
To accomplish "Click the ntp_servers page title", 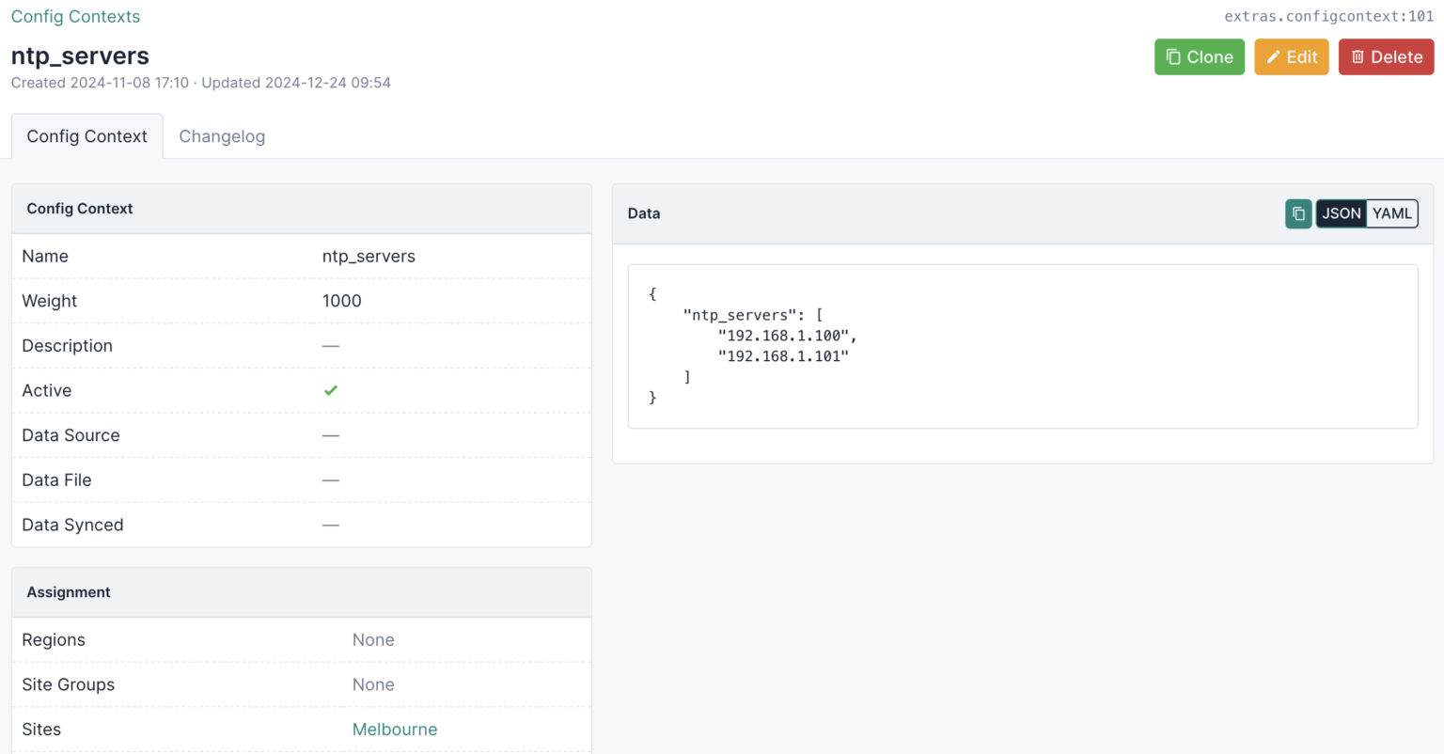I will tap(80, 55).
